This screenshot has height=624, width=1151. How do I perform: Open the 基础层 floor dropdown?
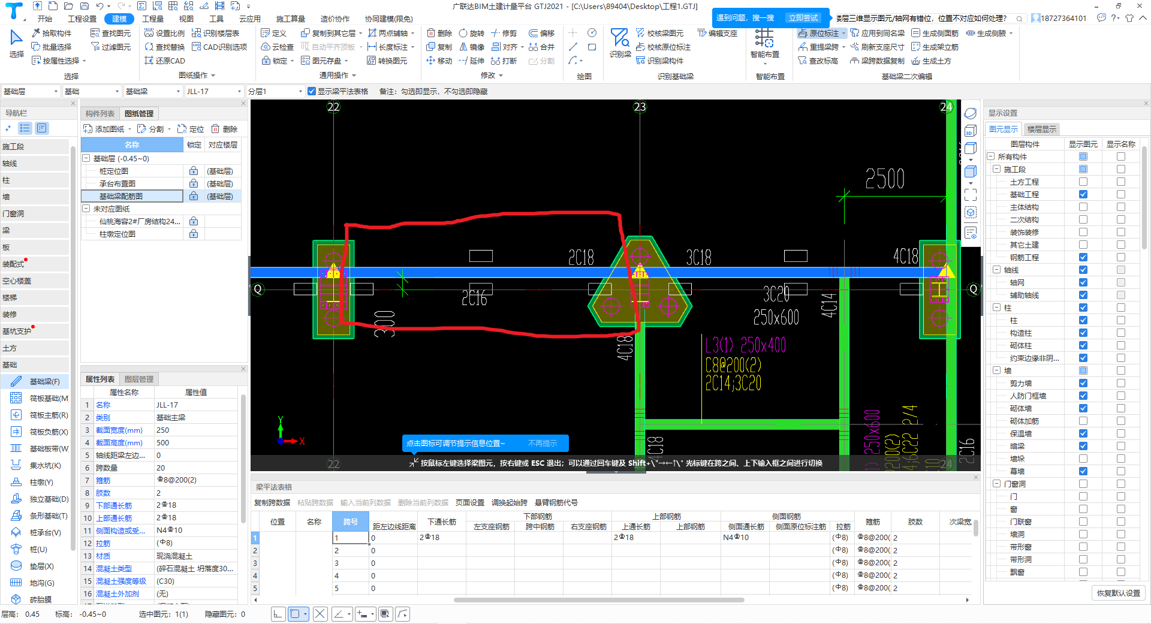pos(31,91)
